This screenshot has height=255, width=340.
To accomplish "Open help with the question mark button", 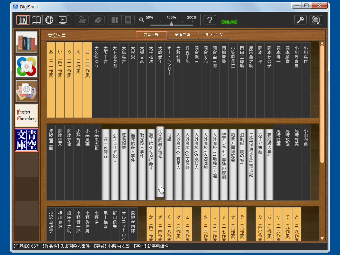I will click(210, 20).
